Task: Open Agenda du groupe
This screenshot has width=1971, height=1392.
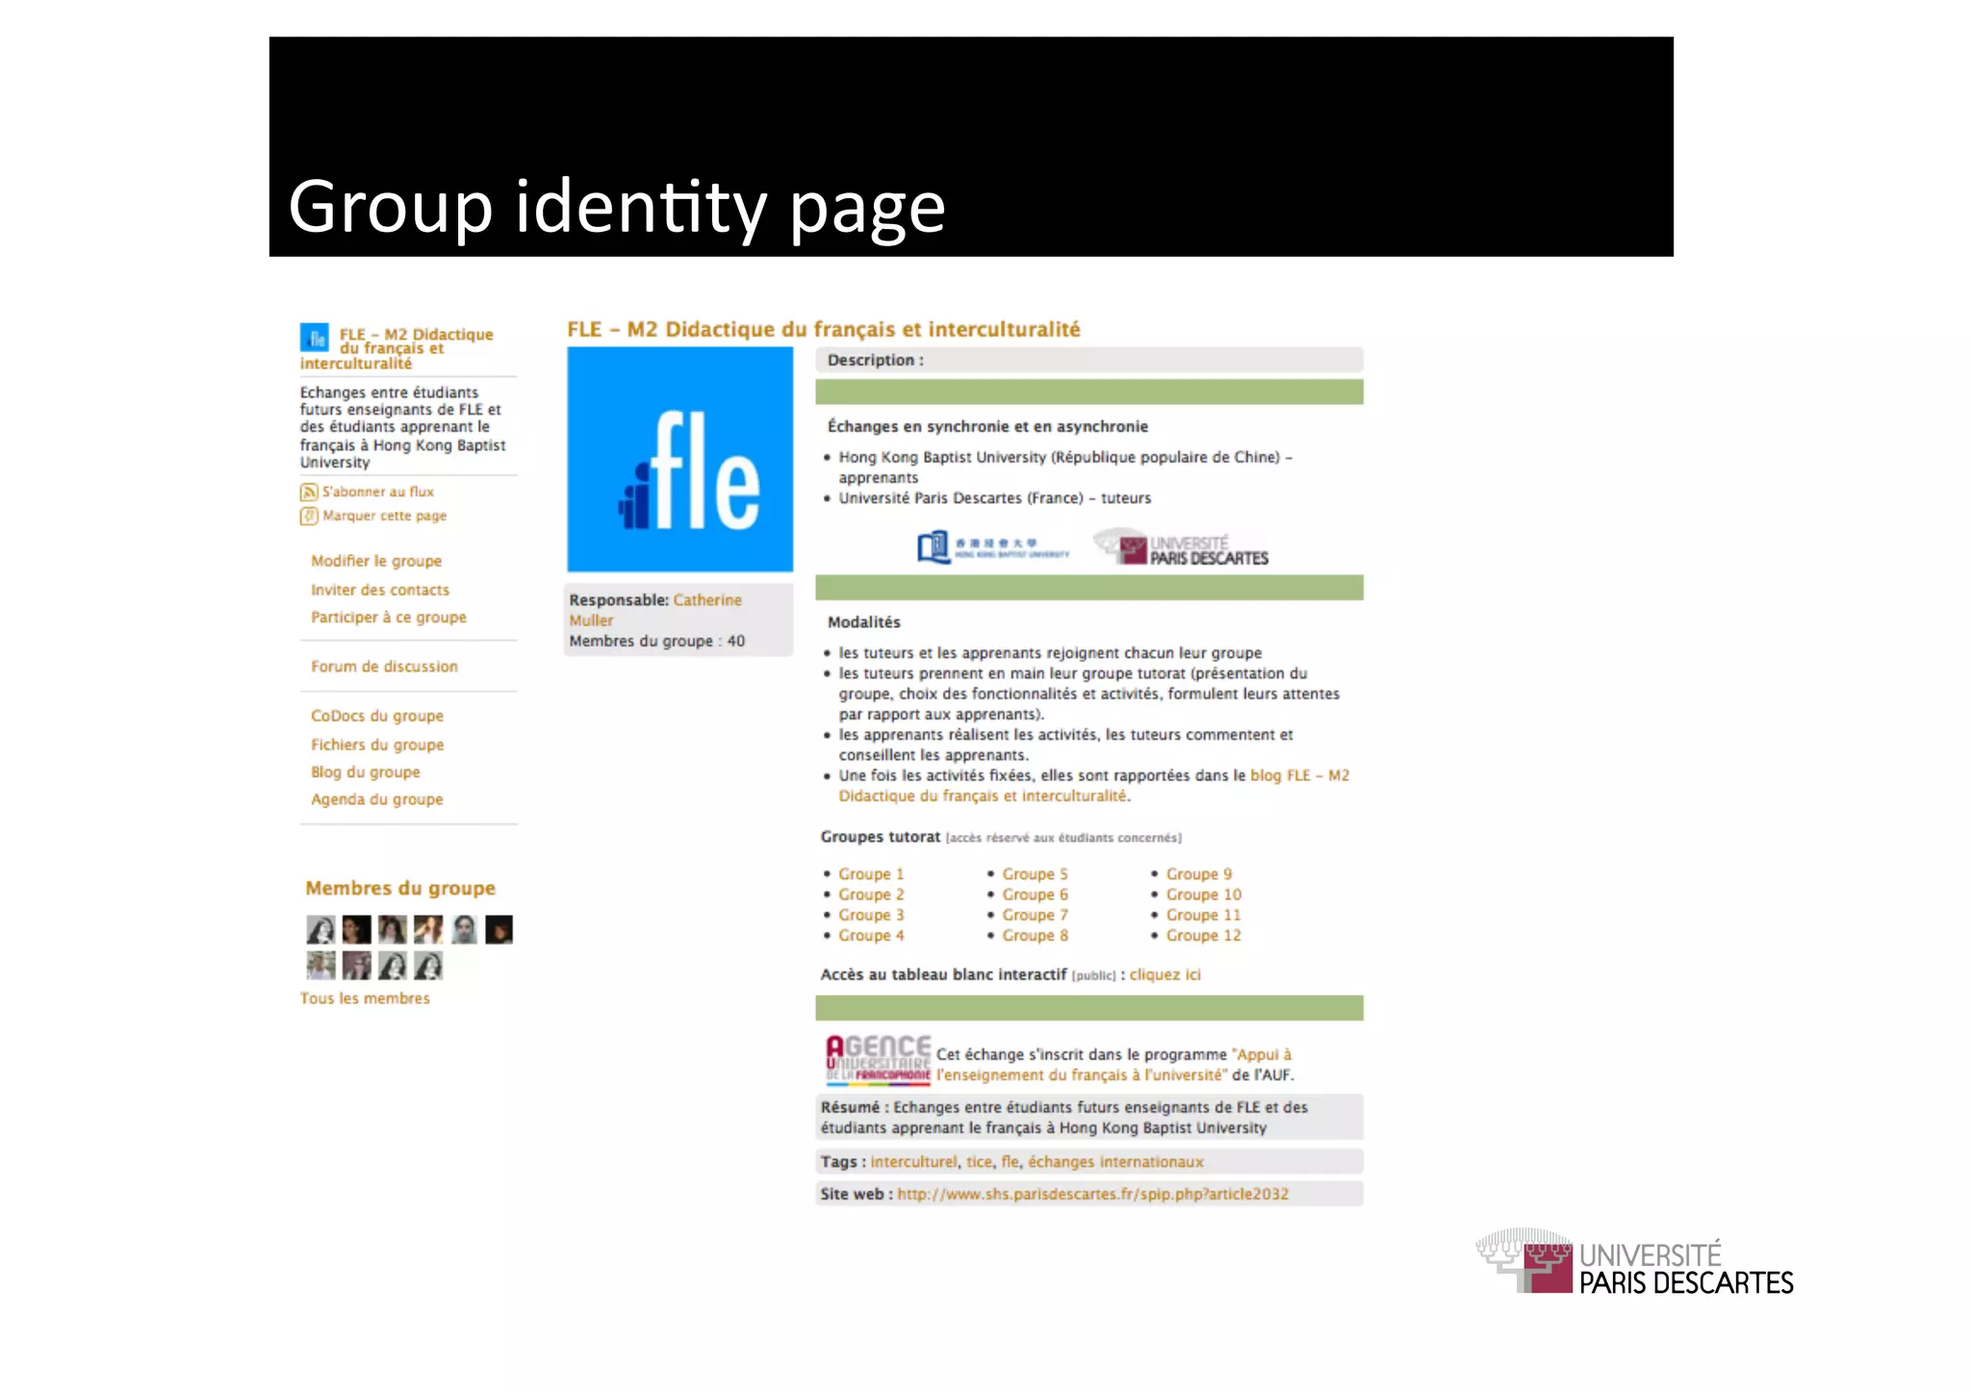Action: (x=377, y=799)
